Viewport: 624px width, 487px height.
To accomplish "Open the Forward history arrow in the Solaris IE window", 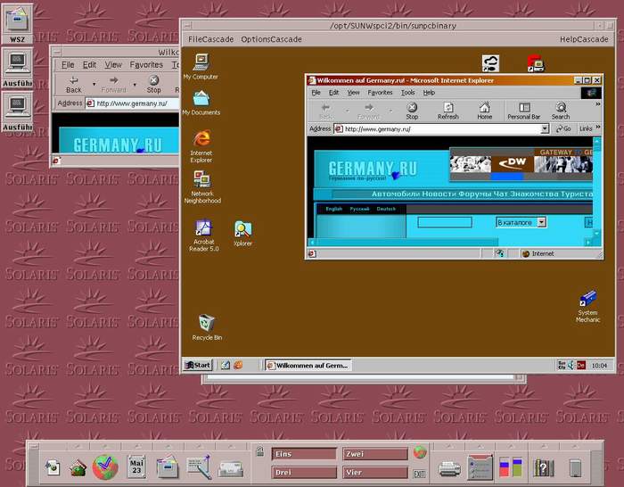I will [135, 85].
